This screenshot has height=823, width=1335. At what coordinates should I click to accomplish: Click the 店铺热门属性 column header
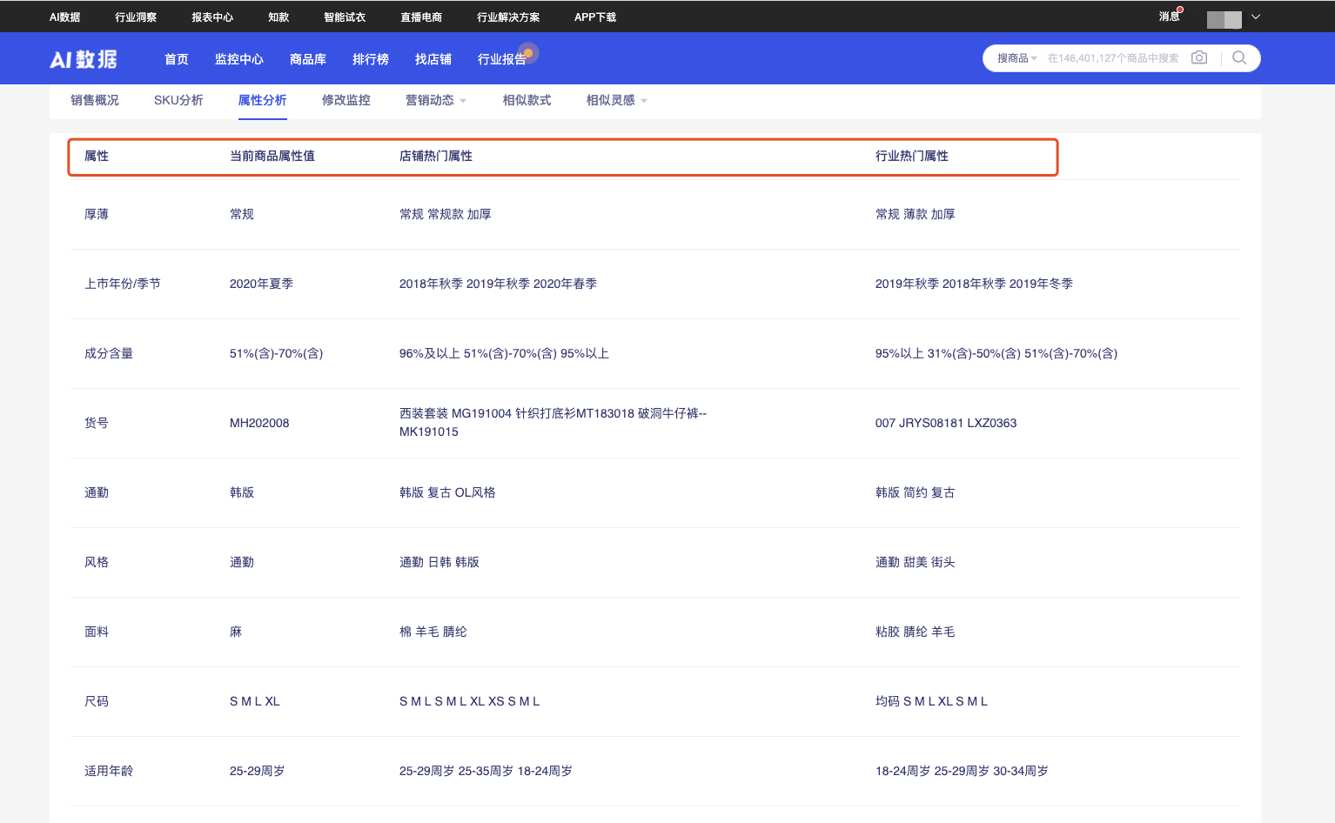point(436,156)
